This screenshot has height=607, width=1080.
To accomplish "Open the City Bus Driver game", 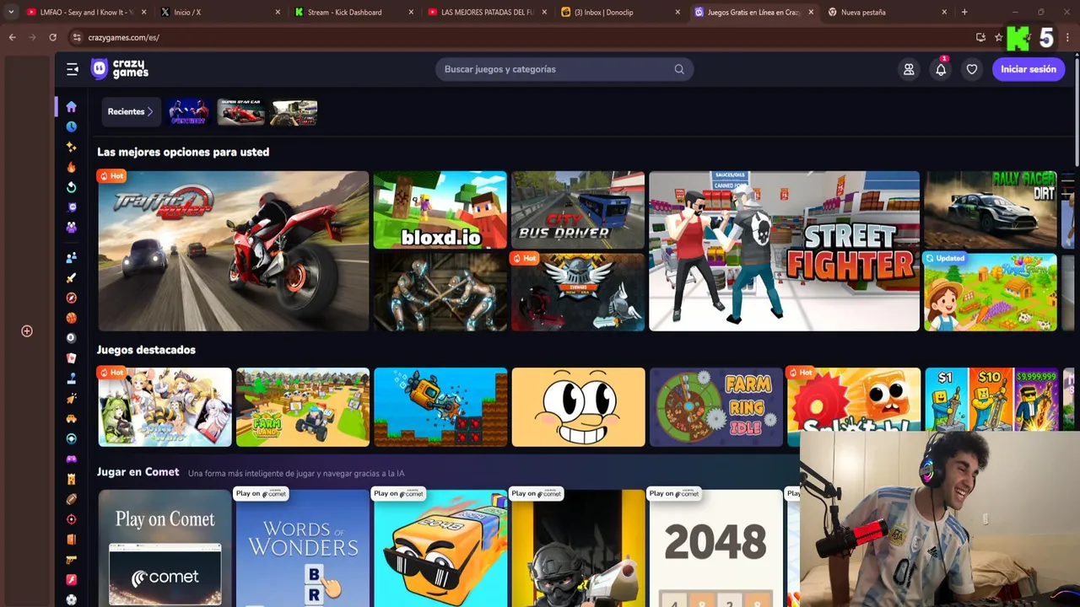I will pyautogui.click(x=578, y=210).
